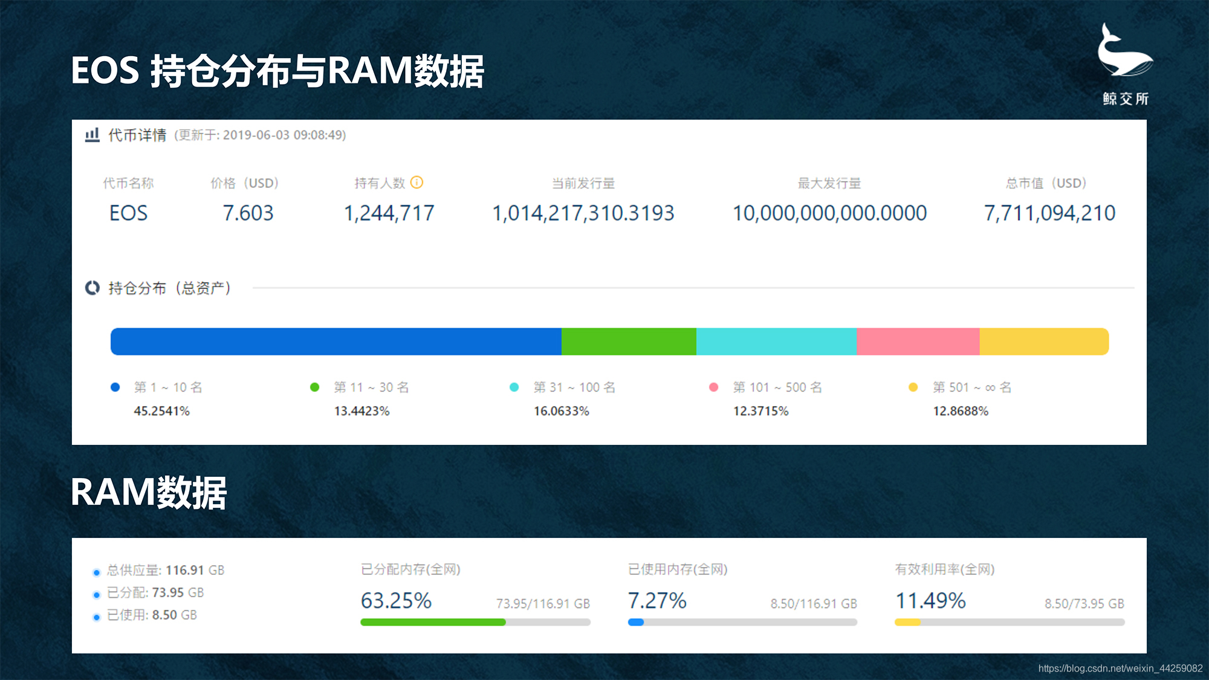Click the 鲸交所 brand name text
Viewport: 1209px width, 680px height.
[1126, 99]
